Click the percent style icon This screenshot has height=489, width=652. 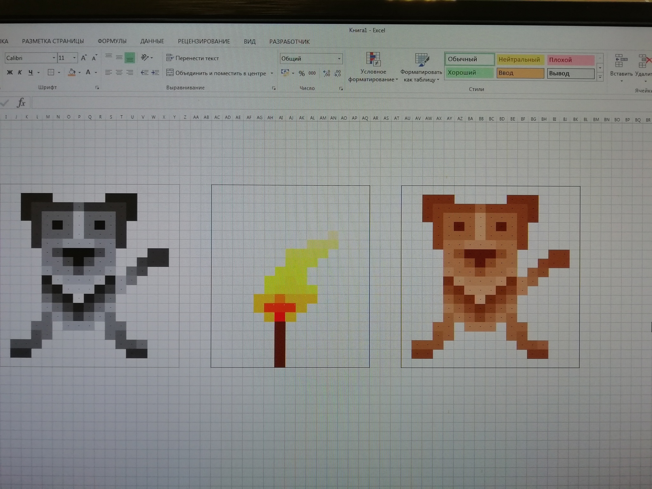[301, 74]
